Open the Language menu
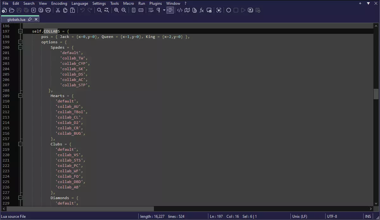Screen dimensions: 380x220 pos(80,3)
